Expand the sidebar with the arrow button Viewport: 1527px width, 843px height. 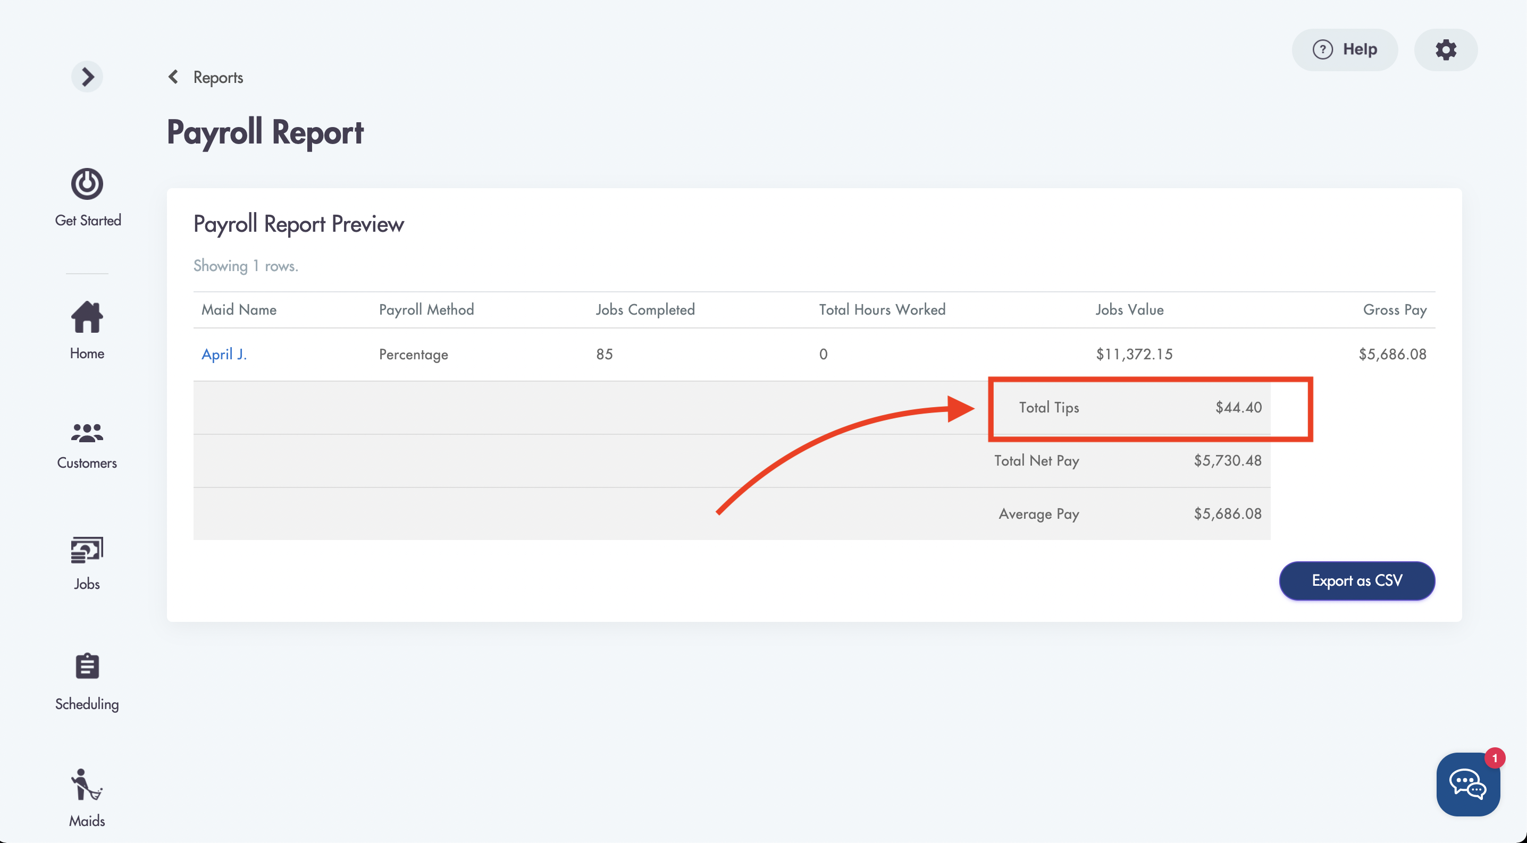pyautogui.click(x=87, y=77)
